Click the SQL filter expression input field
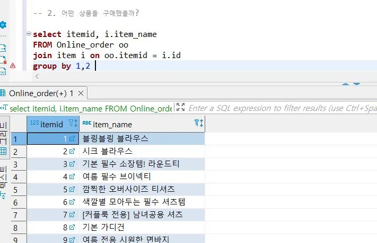This screenshot has width=377, height=243. coord(282,108)
